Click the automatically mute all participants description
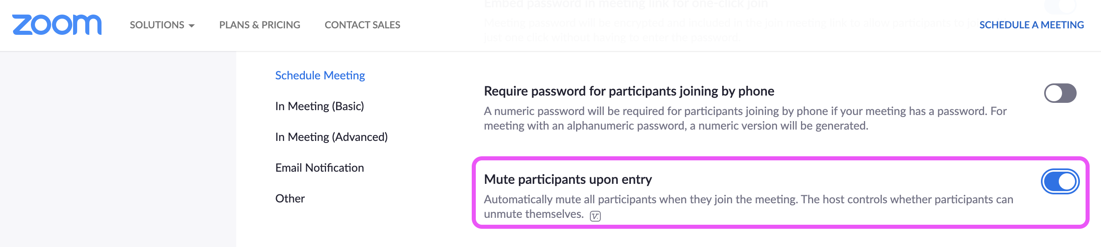The image size is (1101, 247). point(748,207)
